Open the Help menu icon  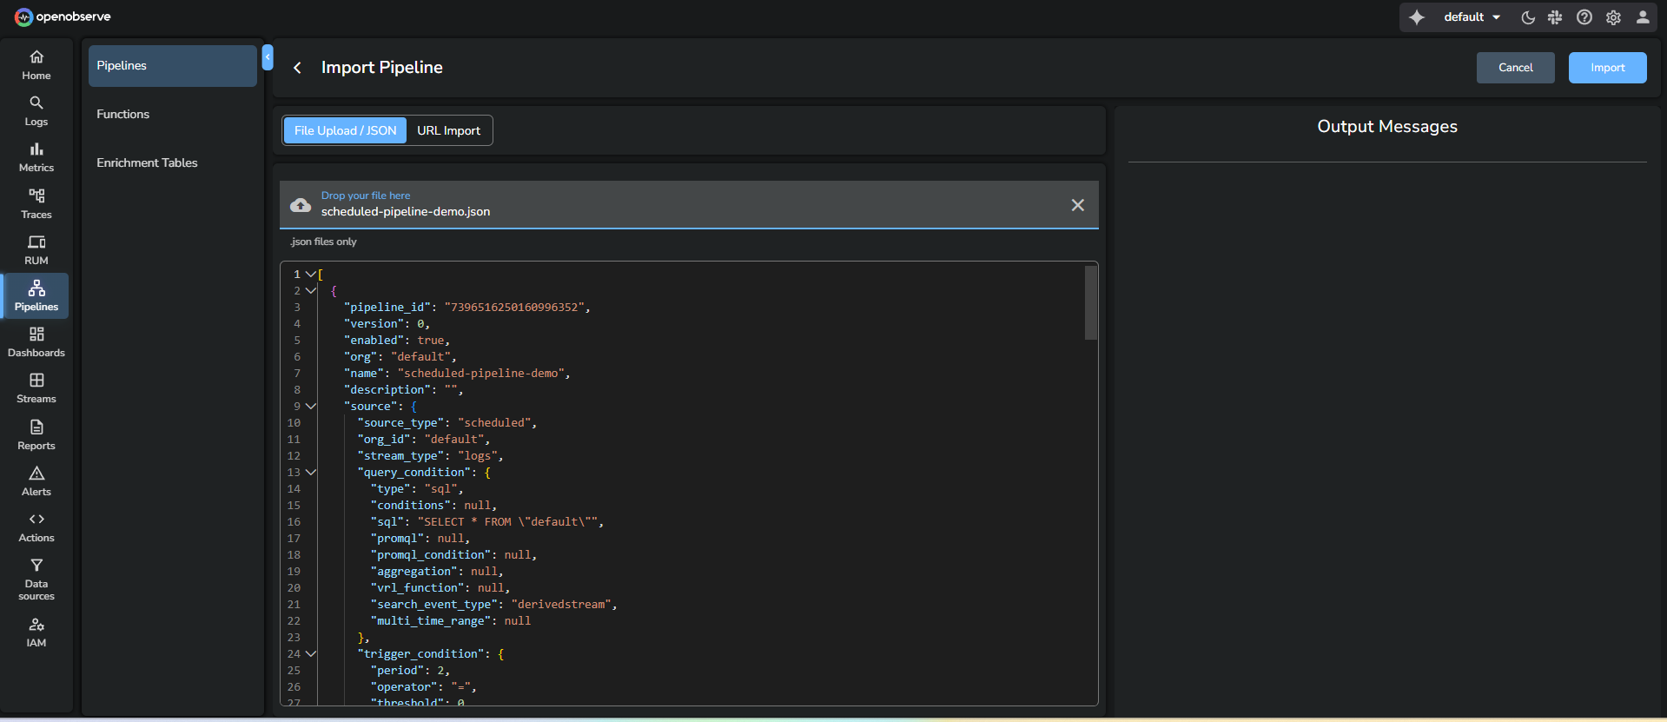(x=1584, y=17)
